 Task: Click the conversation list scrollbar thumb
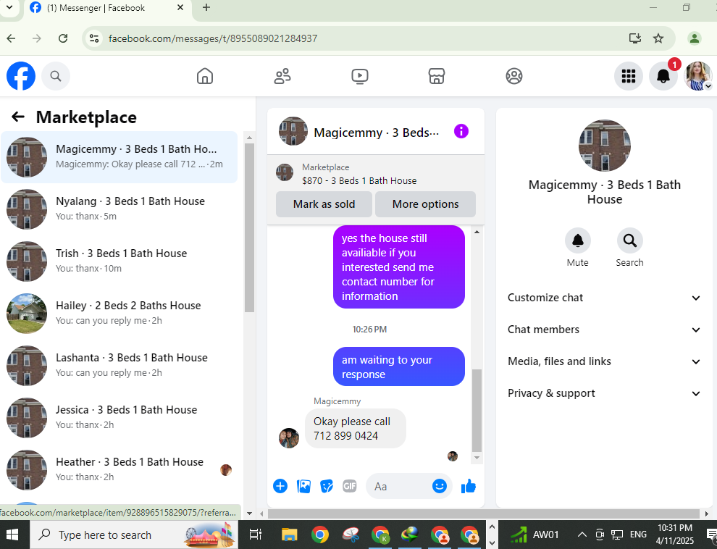coord(249,227)
